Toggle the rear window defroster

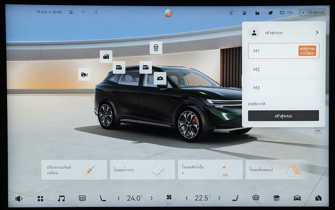coord(82,198)
